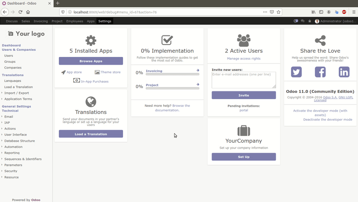The width and height of the screenshot is (358, 202).
Task: Open conversations chat icon in top bar
Action: point(303,21)
